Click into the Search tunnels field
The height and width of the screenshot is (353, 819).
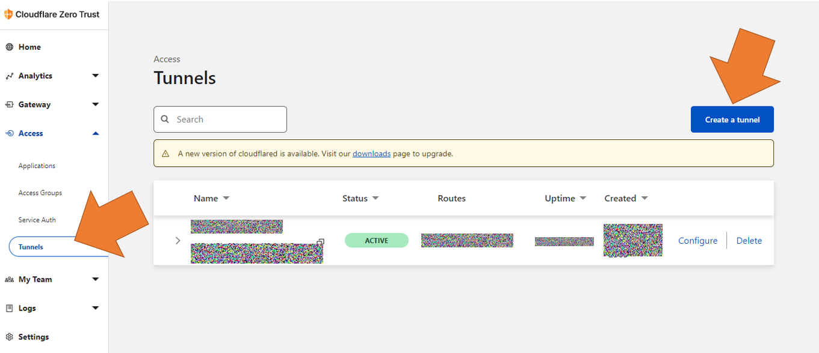[220, 119]
